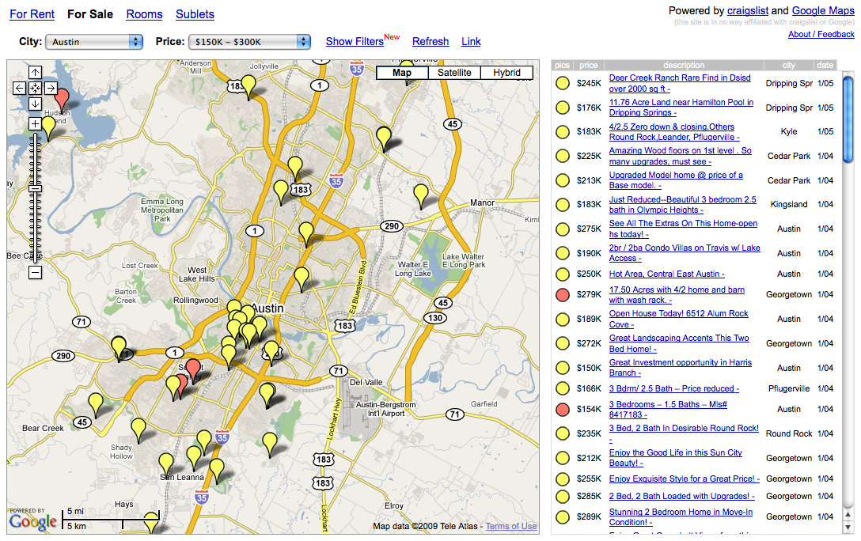Image resolution: width=861 pixels, height=541 pixels.
Task: Click the center/recenter icon in the pan control
Action: click(x=35, y=88)
